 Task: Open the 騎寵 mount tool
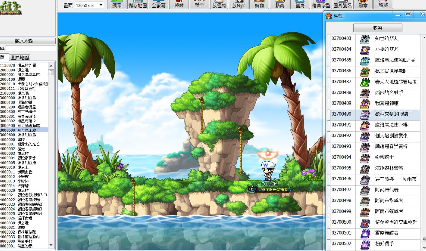259,4
